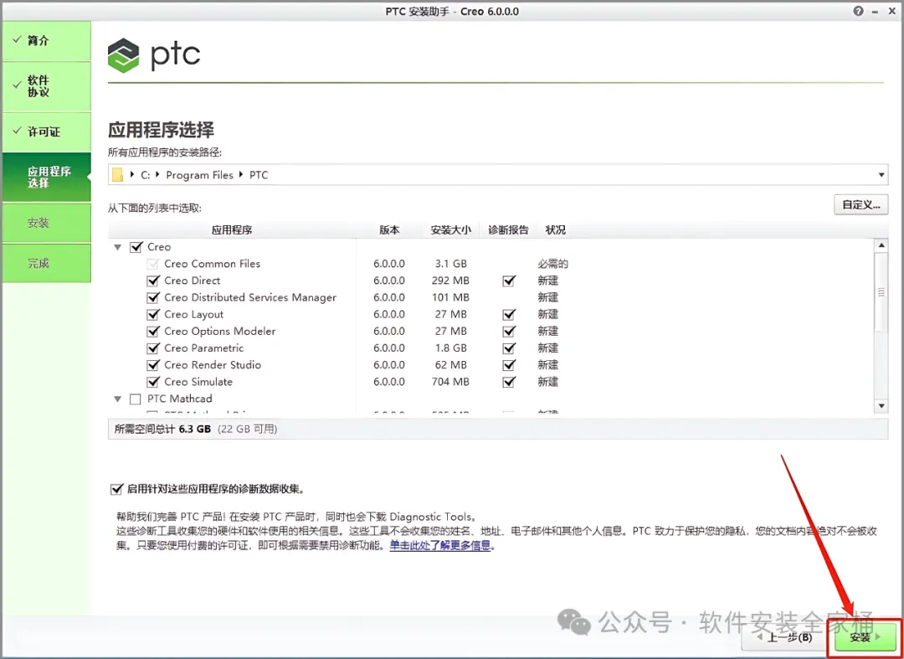Uncheck Creo Render Studio checkbox
This screenshot has height=659, width=904.
pyautogui.click(x=153, y=365)
